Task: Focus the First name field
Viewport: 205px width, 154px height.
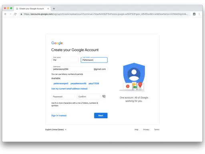Action: tap(65, 60)
